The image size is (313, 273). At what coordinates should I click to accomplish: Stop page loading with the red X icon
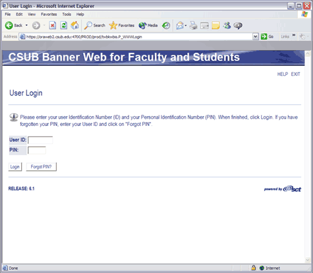(x=52, y=26)
